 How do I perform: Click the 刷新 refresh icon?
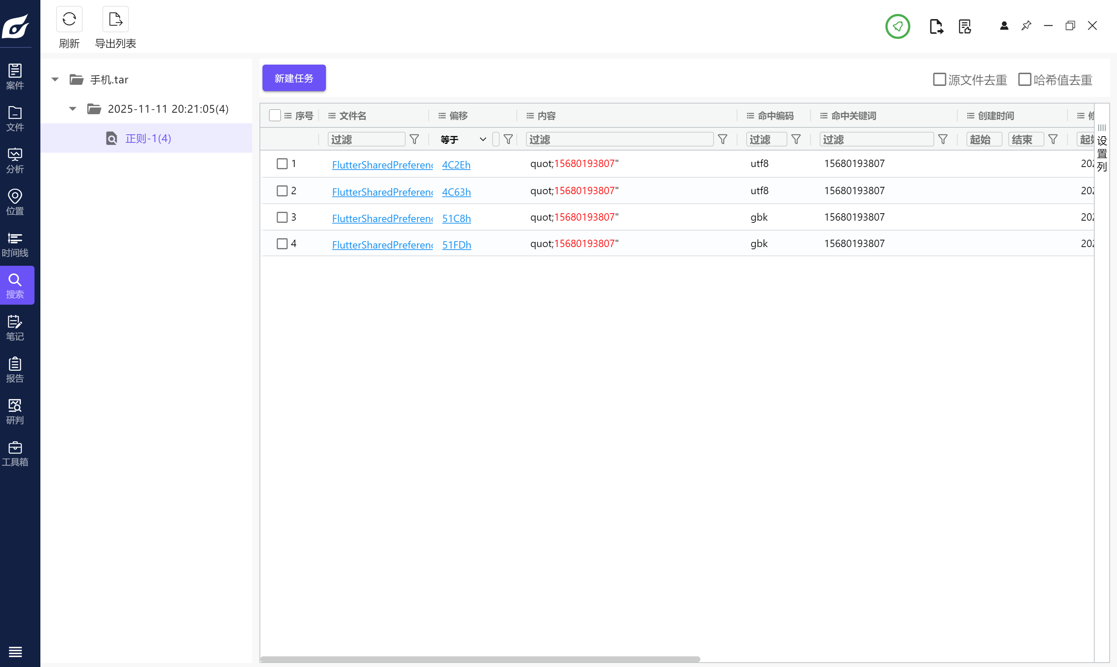69,19
